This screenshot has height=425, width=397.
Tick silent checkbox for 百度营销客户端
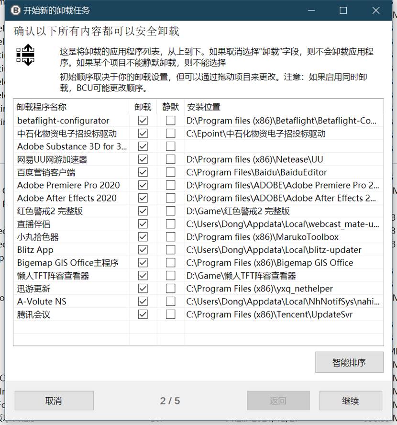[x=171, y=172]
